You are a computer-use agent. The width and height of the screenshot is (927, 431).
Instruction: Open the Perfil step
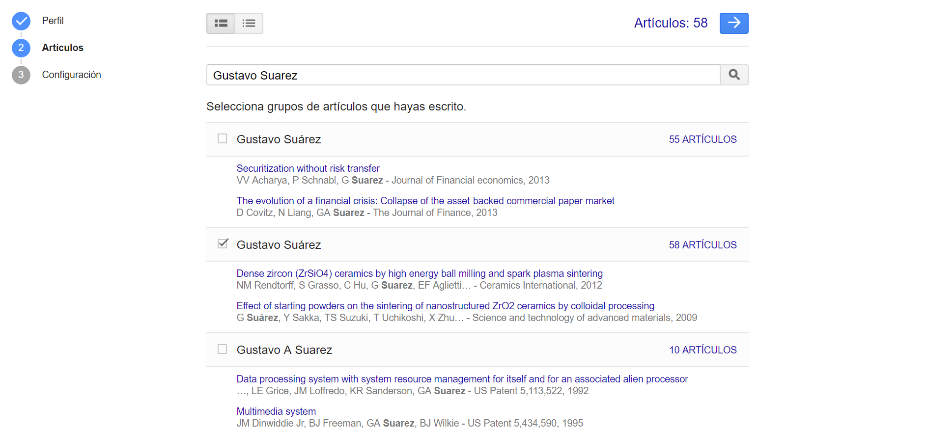(53, 21)
